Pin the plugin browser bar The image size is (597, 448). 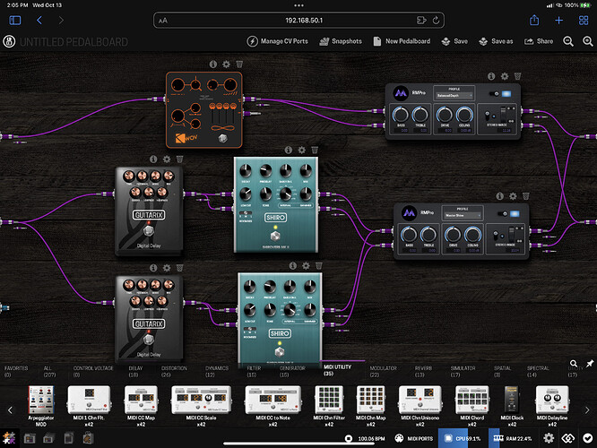point(590,364)
